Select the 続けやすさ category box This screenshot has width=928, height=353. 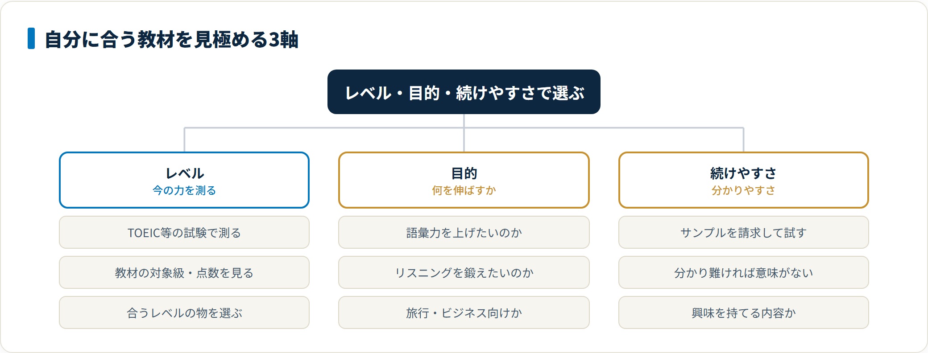pyautogui.click(x=744, y=180)
